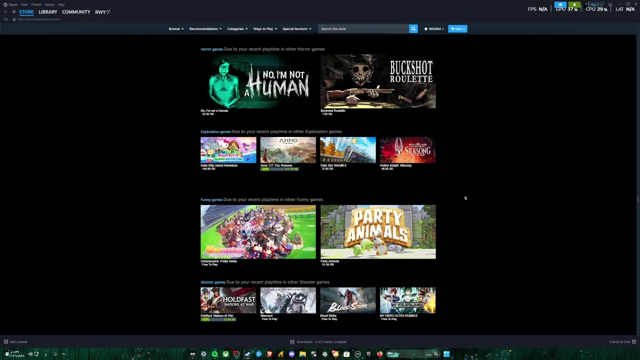This screenshot has height=360, width=640.
Task: Click the Discord taskbar icon
Action: click(291, 354)
